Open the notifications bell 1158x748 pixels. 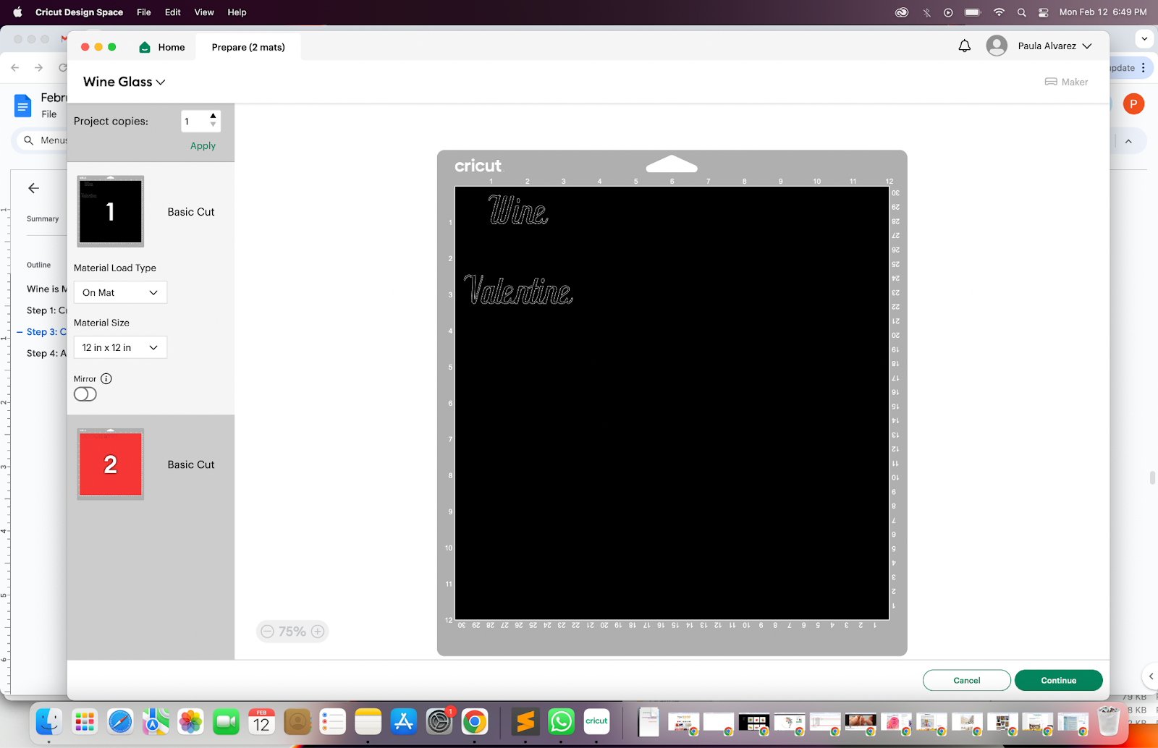[x=964, y=46]
